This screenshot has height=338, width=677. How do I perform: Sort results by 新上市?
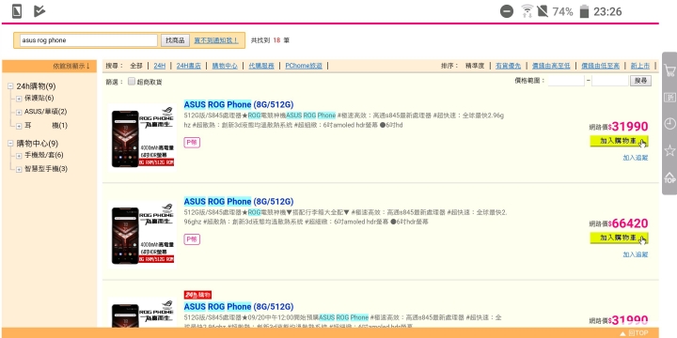click(x=640, y=66)
